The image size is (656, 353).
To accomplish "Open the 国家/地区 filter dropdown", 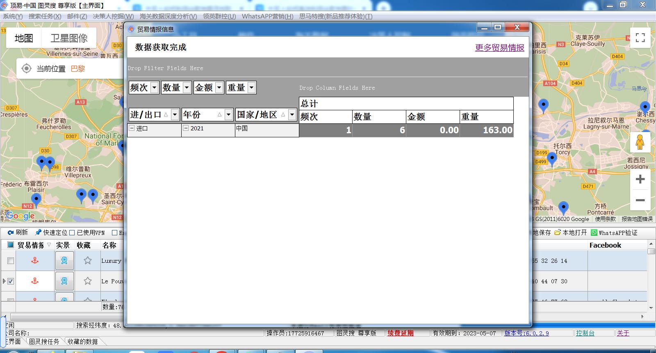I will pyautogui.click(x=292, y=115).
